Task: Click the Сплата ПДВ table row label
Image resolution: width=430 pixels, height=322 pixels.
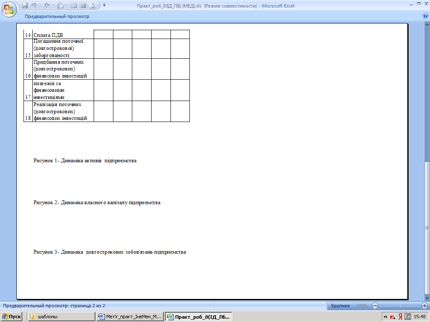Action: click(x=63, y=34)
